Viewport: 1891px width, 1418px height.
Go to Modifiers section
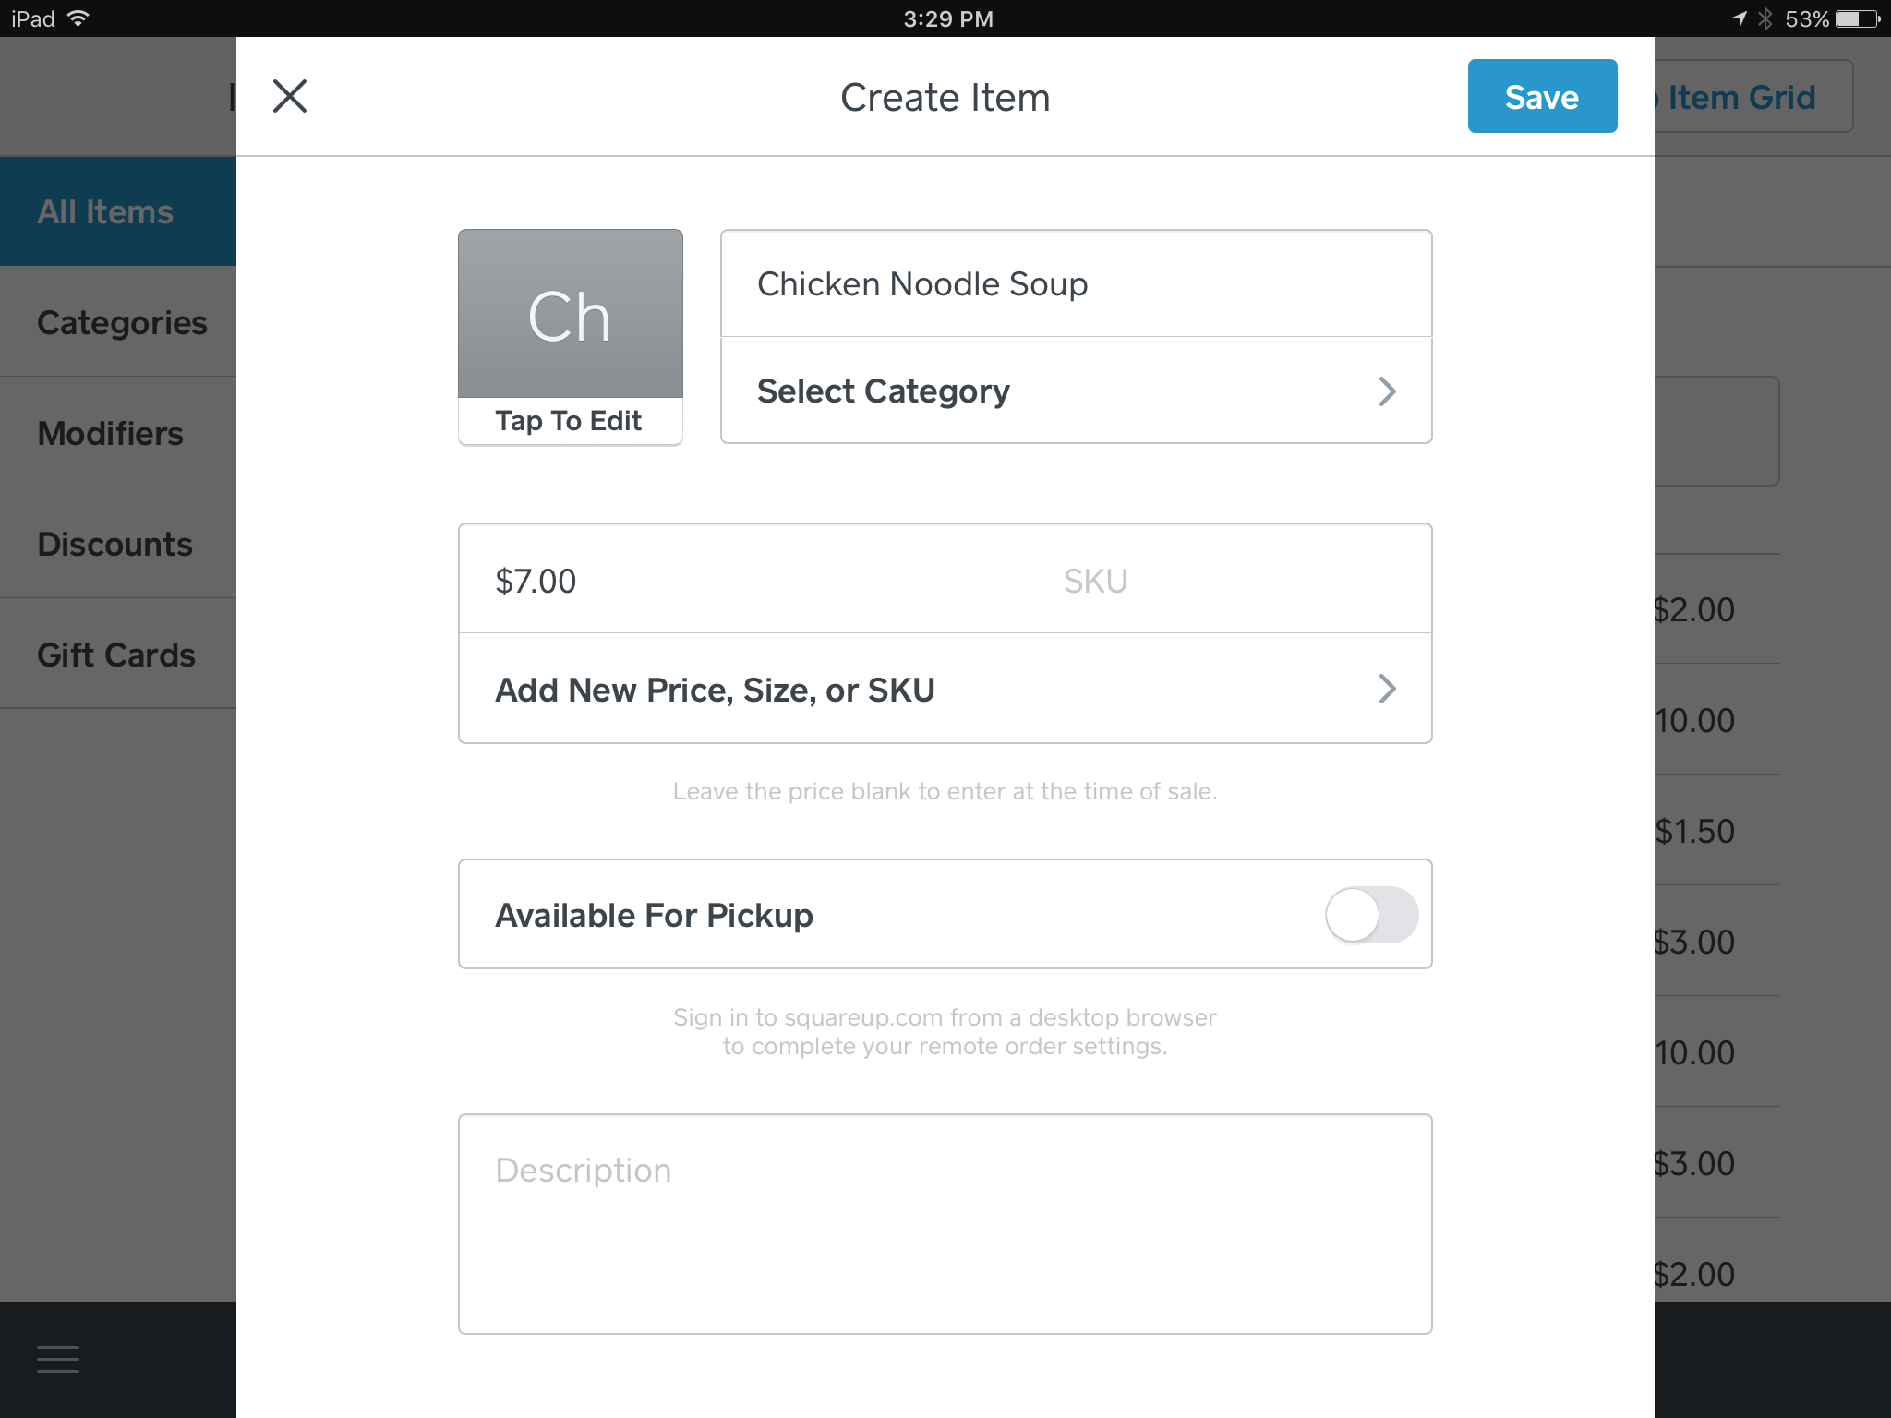point(111,434)
